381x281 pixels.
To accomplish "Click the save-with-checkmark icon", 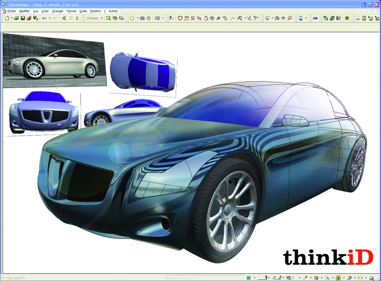I will (35, 18).
